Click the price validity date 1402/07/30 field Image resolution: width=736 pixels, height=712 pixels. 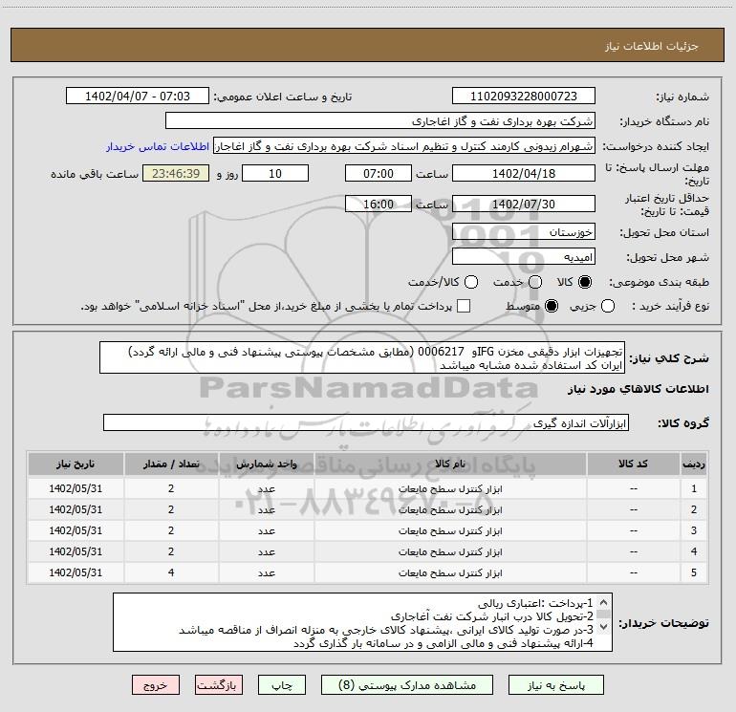click(x=524, y=204)
